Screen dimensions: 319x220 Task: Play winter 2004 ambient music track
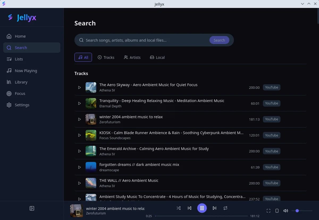79,119
